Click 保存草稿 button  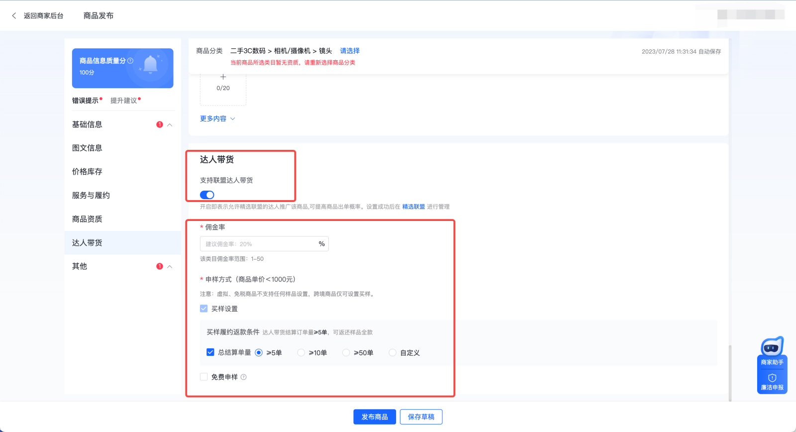(421, 417)
